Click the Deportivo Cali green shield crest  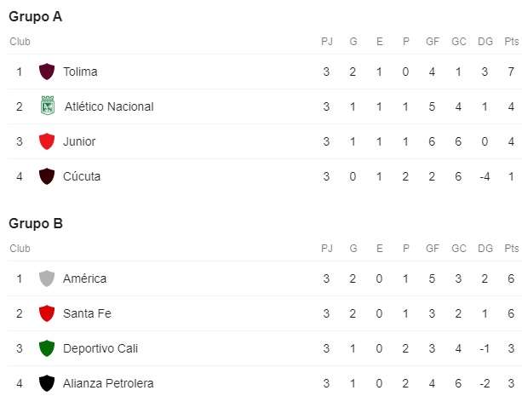(47, 348)
